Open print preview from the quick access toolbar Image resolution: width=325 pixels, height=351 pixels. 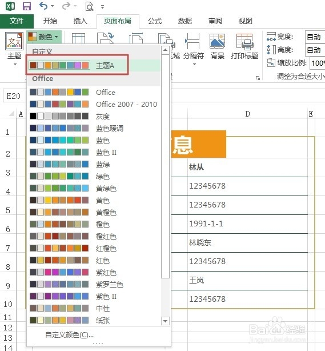[89, 6]
